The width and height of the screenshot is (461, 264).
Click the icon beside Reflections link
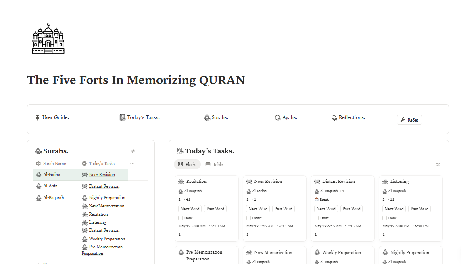pyautogui.click(x=334, y=118)
